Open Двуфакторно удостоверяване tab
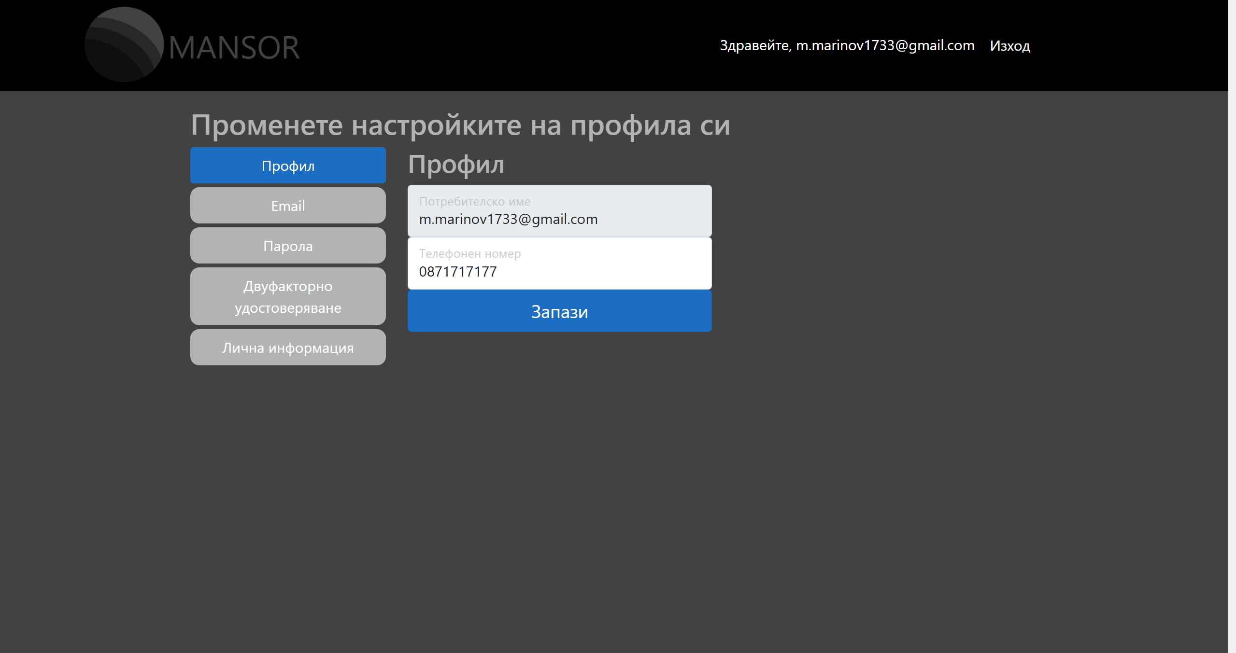This screenshot has height=653, width=1236. pyautogui.click(x=288, y=296)
